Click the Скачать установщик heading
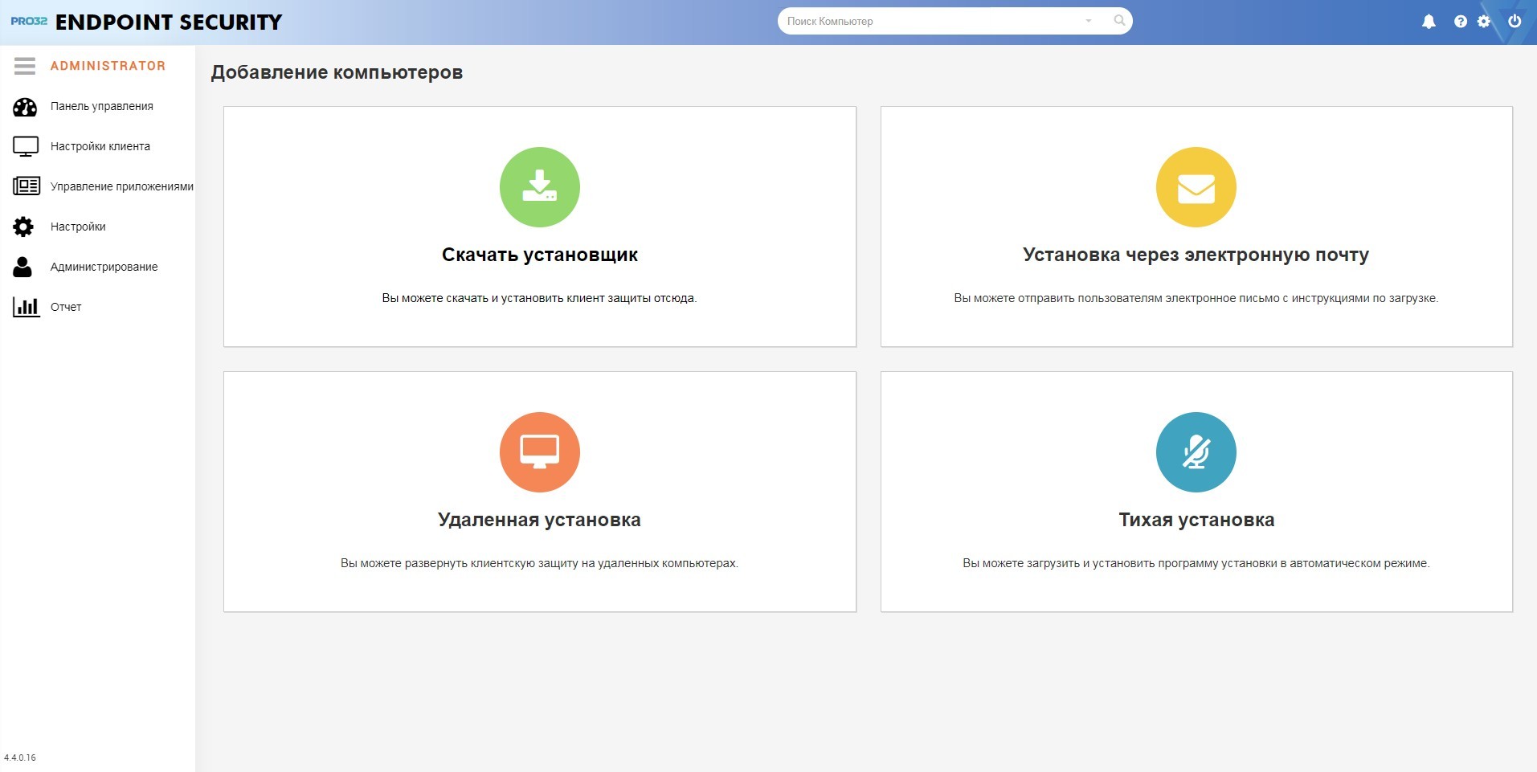The image size is (1537, 772). (x=539, y=255)
